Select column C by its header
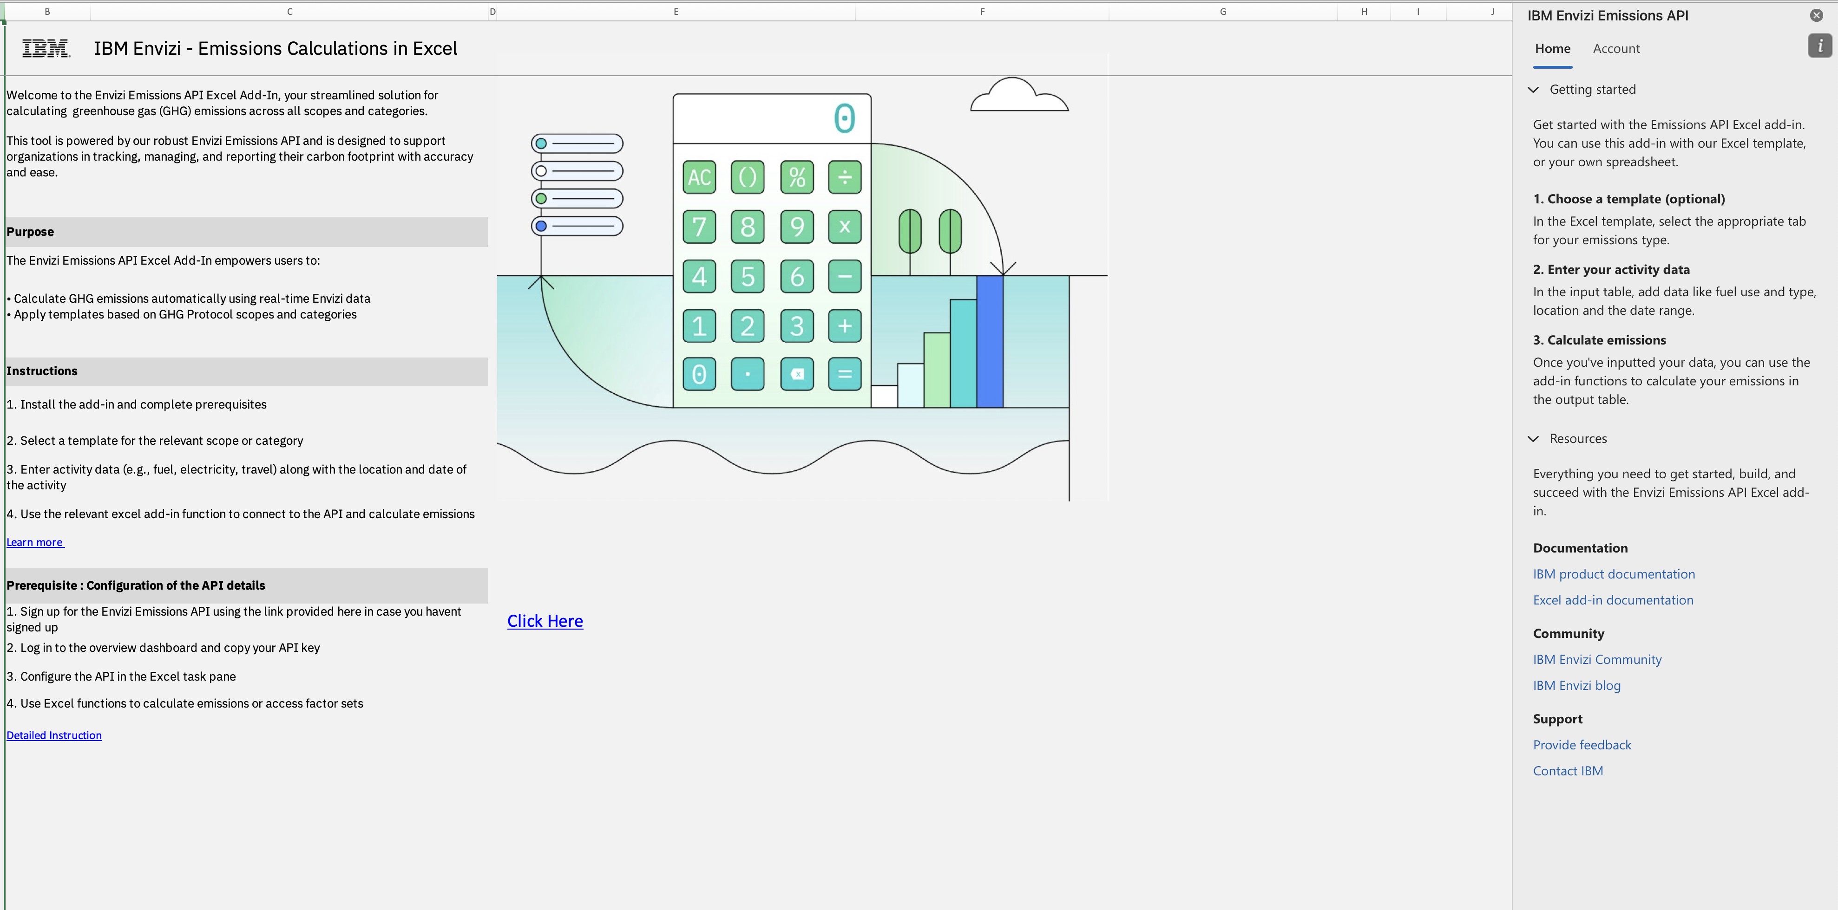The width and height of the screenshot is (1838, 910). point(290,12)
